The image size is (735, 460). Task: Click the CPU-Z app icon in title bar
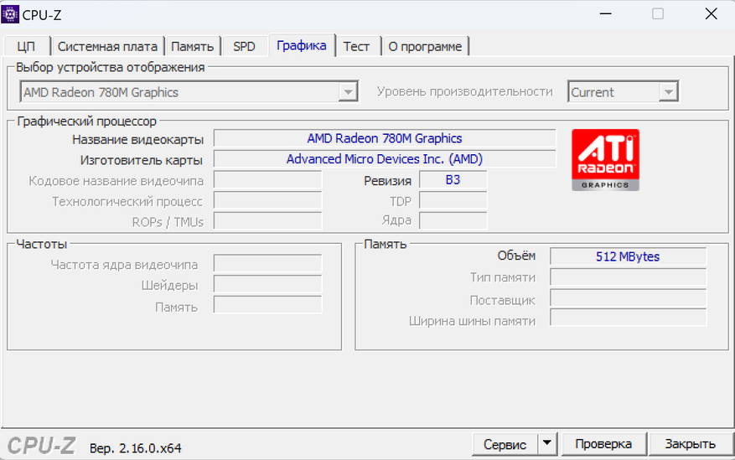[x=10, y=14]
